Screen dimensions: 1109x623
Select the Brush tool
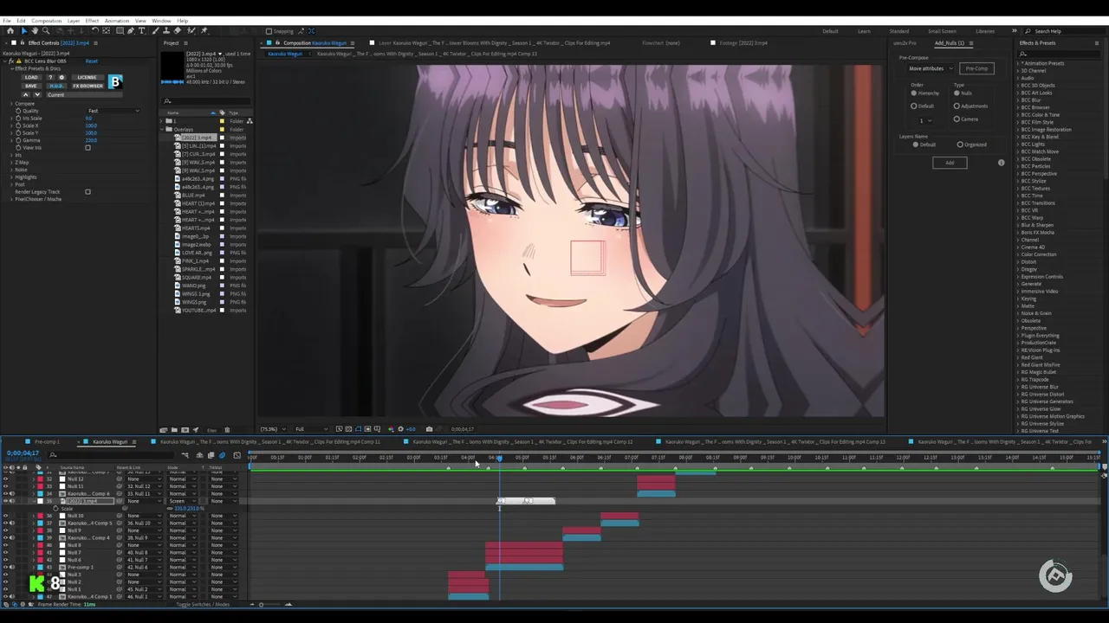[x=155, y=30]
